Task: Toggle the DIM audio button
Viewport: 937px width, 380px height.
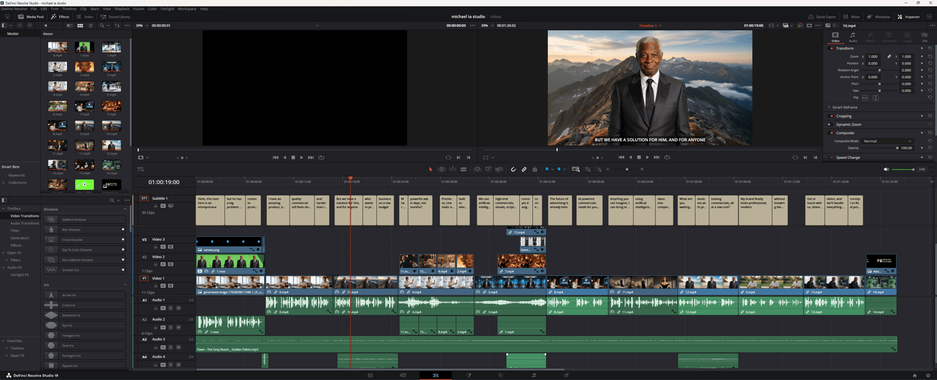Action: 922,169
